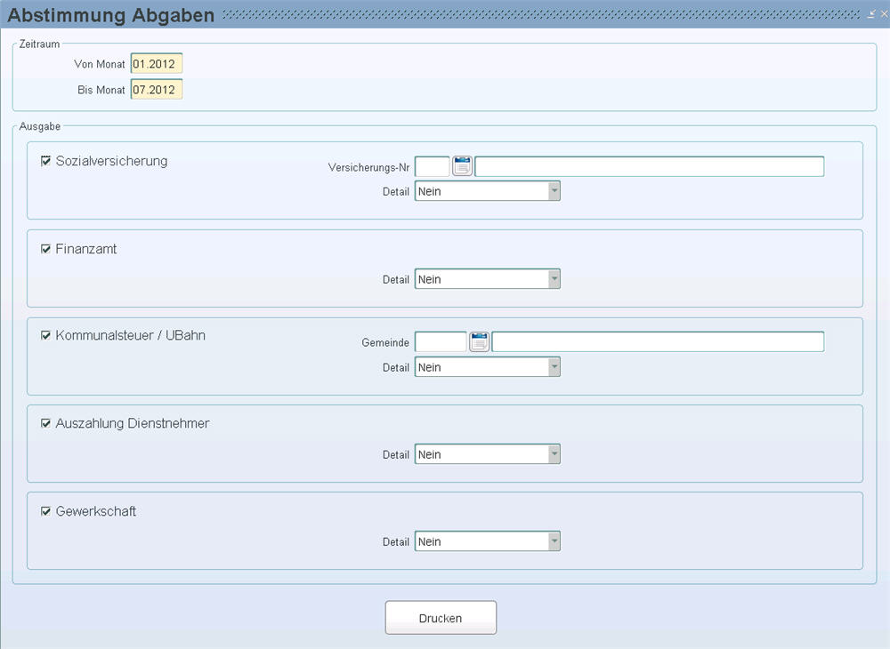Image resolution: width=890 pixels, height=649 pixels.
Task: Click the long Gemeinde description field
Action: point(658,341)
